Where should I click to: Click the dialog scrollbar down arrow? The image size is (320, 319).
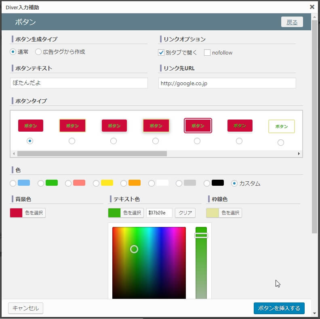(x=314, y=313)
